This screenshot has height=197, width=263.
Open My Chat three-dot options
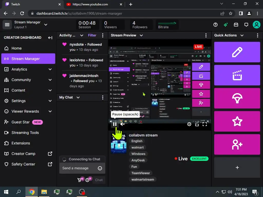(x=103, y=97)
